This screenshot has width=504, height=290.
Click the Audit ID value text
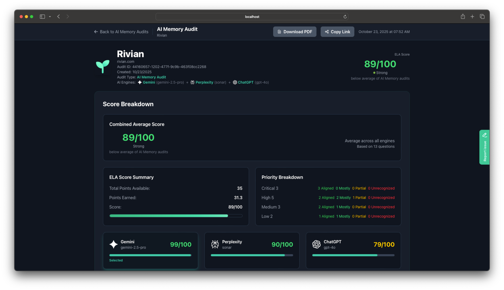tap(169, 67)
